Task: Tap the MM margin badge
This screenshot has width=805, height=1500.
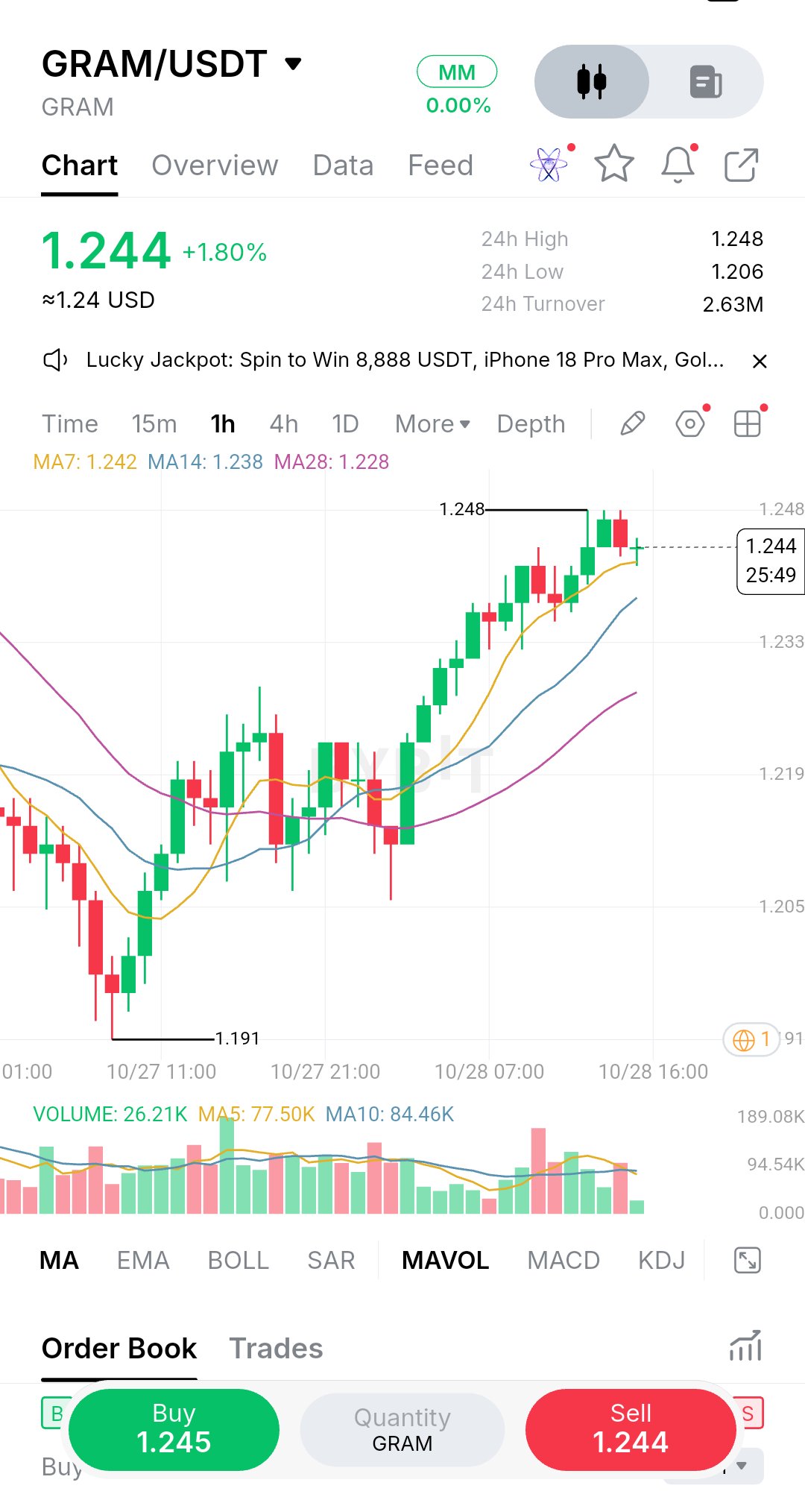Action: coord(457,72)
